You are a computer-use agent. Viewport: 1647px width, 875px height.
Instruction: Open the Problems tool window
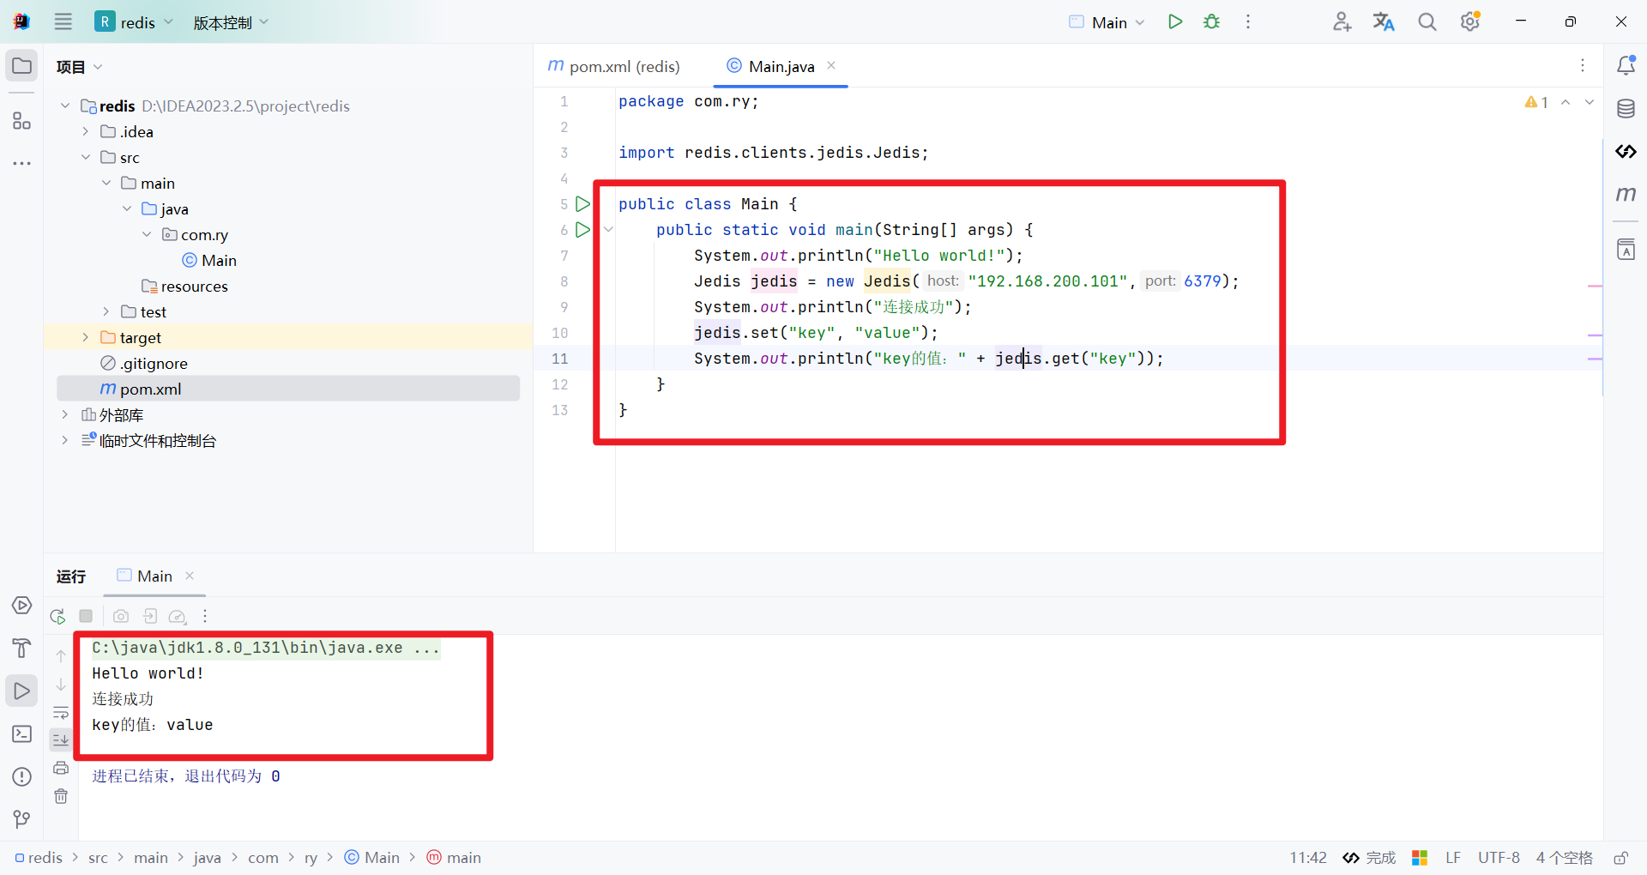point(22,776)
